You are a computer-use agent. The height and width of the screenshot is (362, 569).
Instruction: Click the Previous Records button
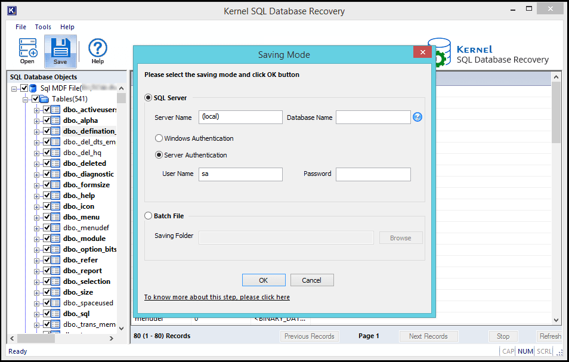point(309,336)
